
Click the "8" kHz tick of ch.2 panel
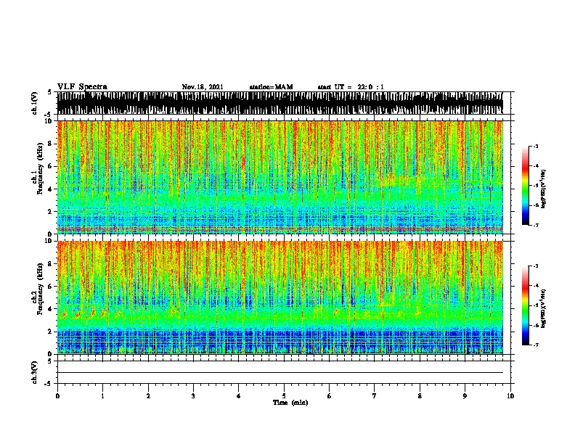coord(51,264)
